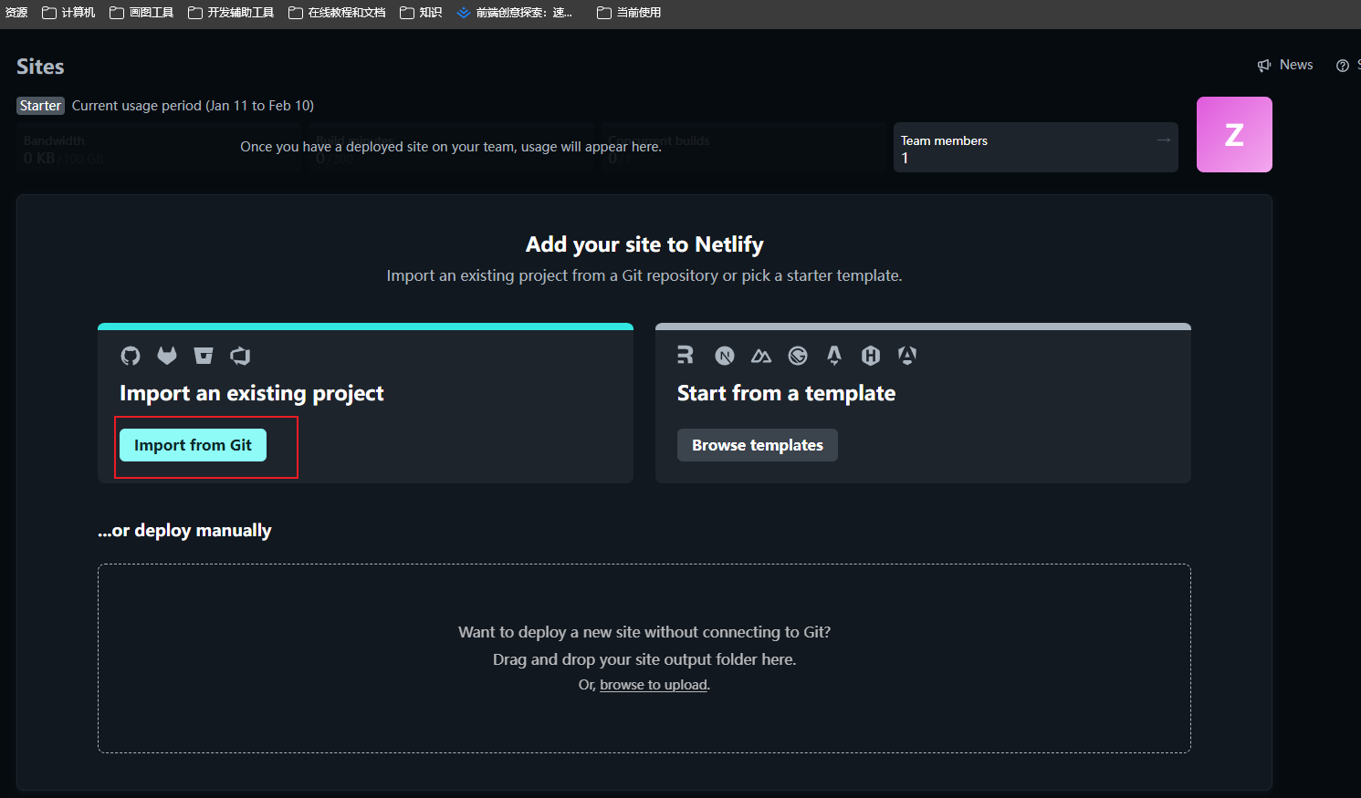Click the ...or deploy manually heading
Viewport: 1361px width, 798px height.
pyautogui.click(x=184, y=531)
